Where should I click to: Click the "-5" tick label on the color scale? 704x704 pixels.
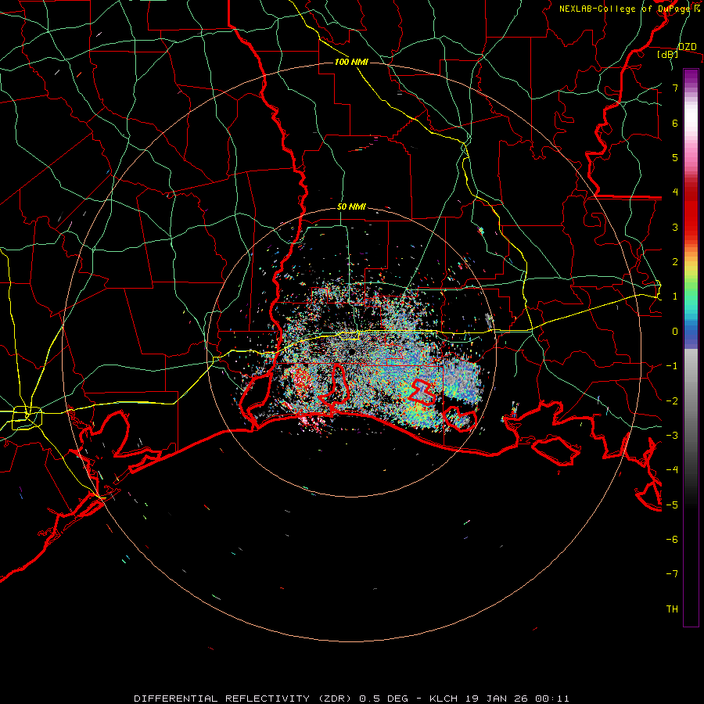click(672, 505)
